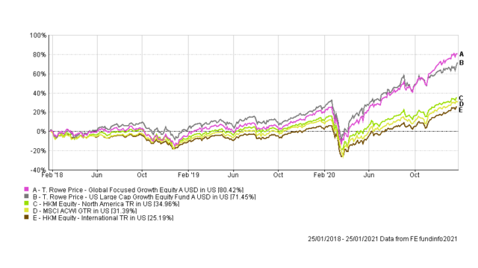Screen dimensions: 478x268
Task: Click the yellow legend swatch for MSCI ACWI
Action: 26,210
